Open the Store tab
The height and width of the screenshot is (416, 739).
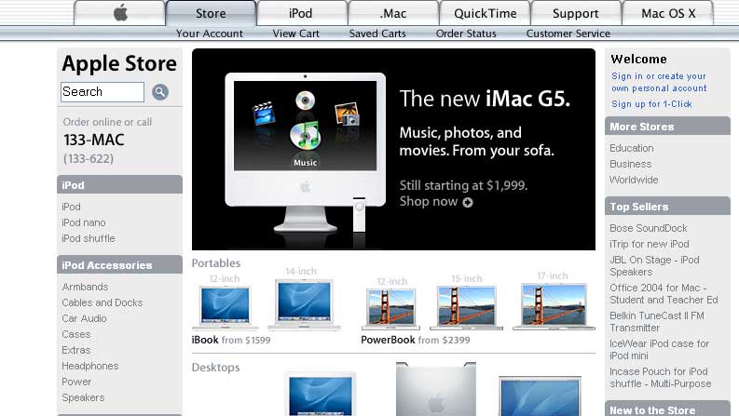211,13
